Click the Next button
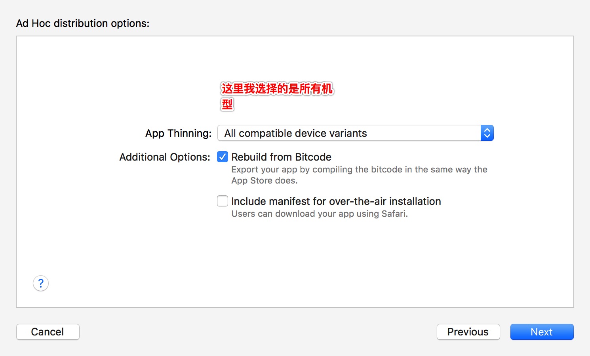This screenshot has height=356, width=590. point(542,332)
